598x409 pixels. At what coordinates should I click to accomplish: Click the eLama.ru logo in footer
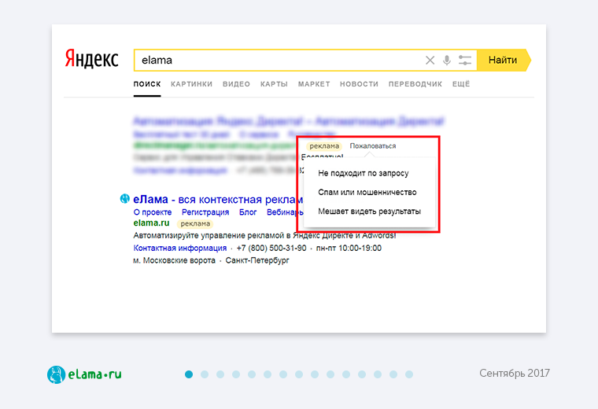[x=84, y=374]
